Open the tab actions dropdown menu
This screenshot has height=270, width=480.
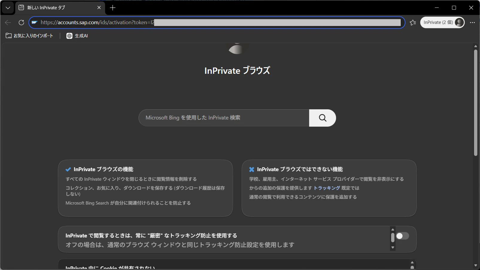pos(8,8)
